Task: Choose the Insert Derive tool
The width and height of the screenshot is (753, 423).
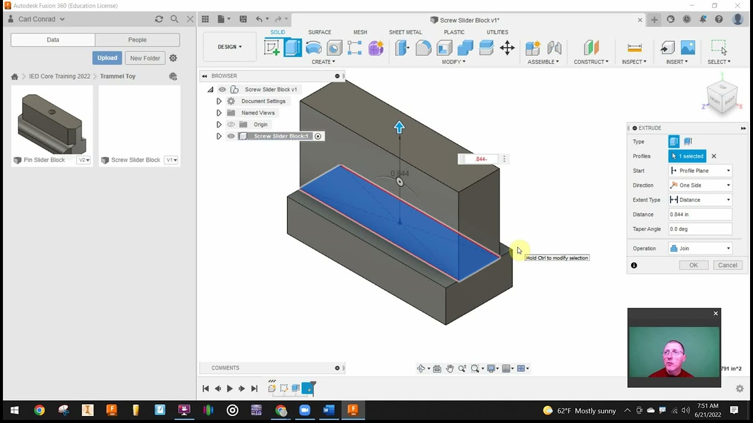Action: [x=667, y=48]
